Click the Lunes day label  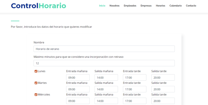pyautogui.click(x=42, y=71)
